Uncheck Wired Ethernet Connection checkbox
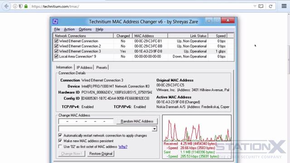This screenshot has height=163, width=290. click(x=56, y=41)
